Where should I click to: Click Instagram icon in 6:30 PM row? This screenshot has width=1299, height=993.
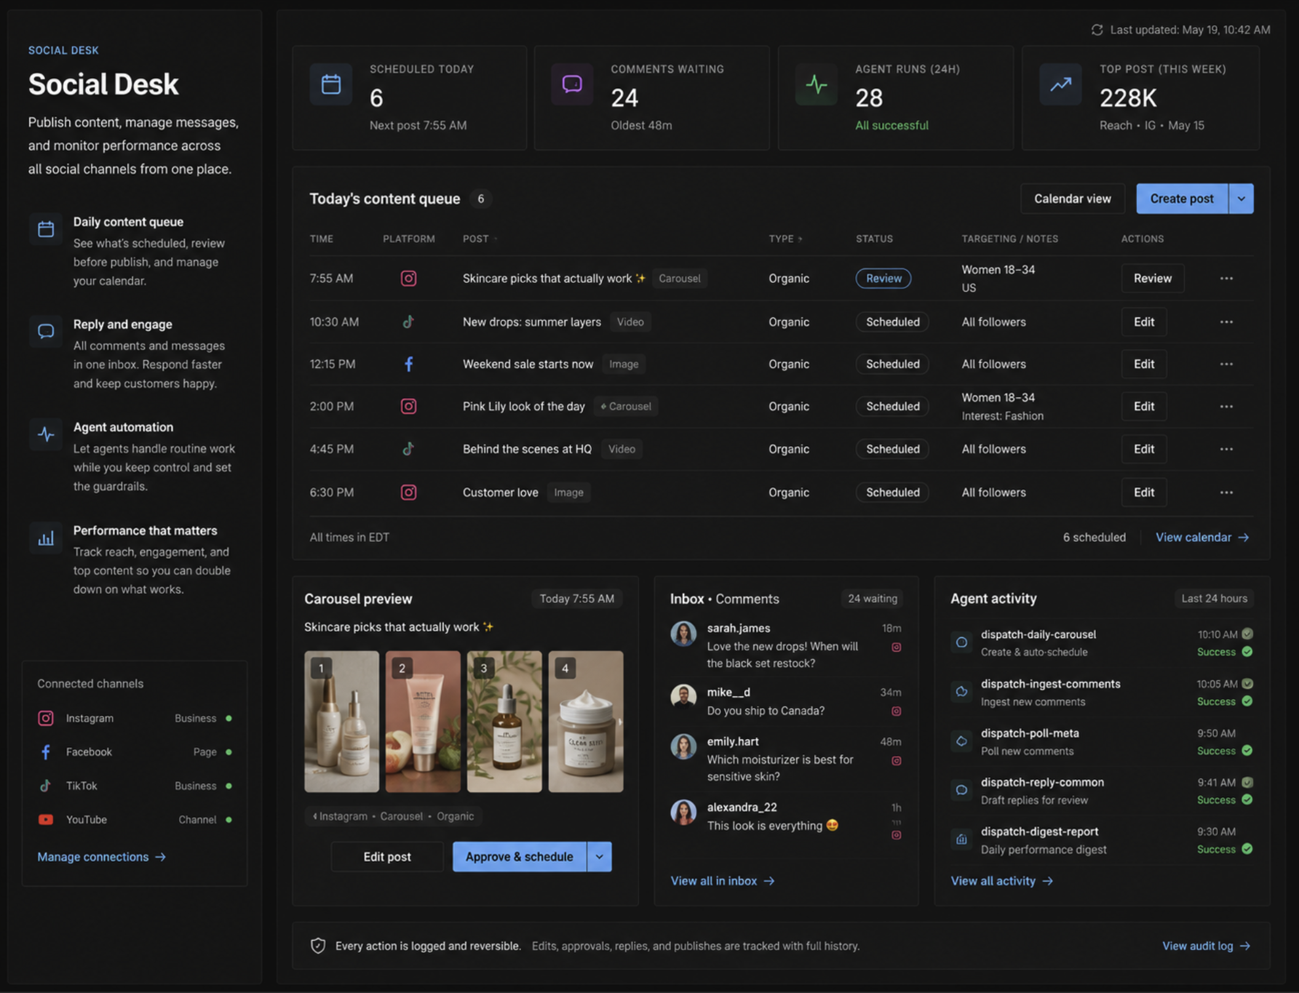[x=408, y=492]
